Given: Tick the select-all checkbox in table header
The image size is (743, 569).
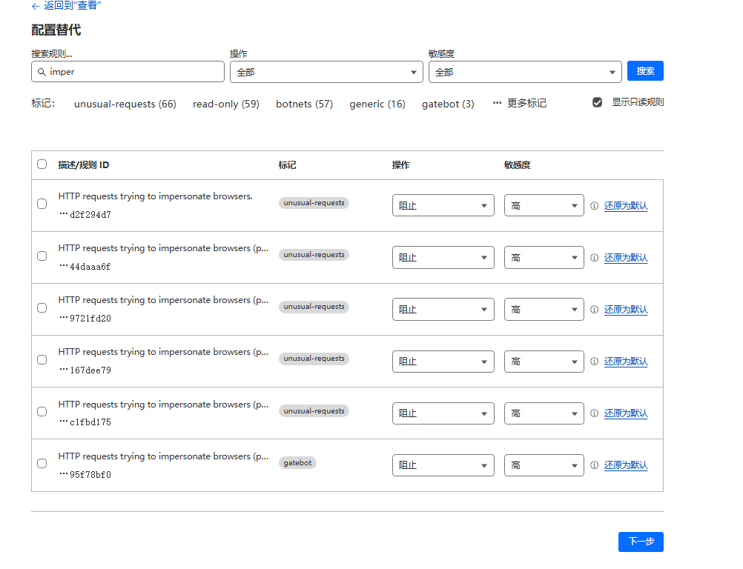Looking at the screenshot, I should 42,164.
